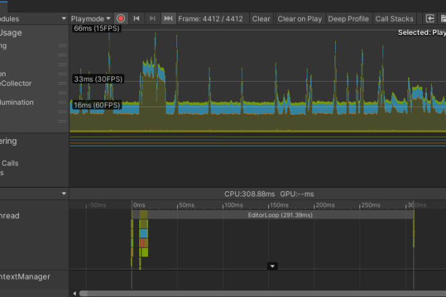Toggle Clear on Play
The height and width of the screenshot is (297, 446).
click(299, 19)
